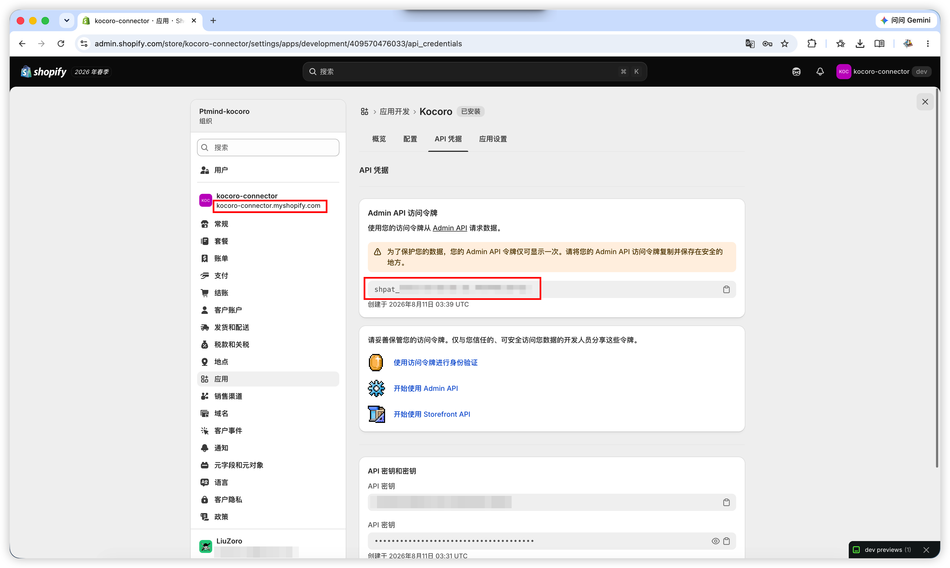Open 元字段和元对象 settings
950x568 pixels.
pos(268,465)
